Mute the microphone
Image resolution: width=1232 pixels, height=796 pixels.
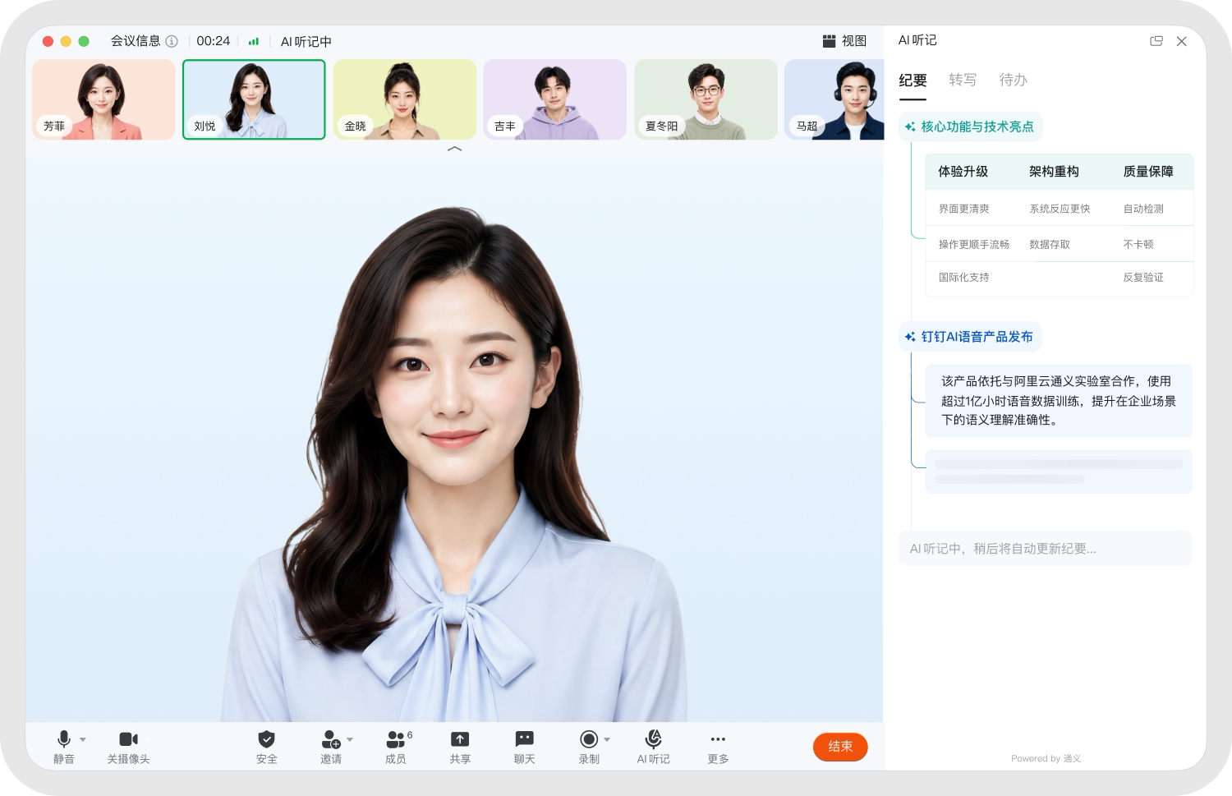click(x=64, y=747)
